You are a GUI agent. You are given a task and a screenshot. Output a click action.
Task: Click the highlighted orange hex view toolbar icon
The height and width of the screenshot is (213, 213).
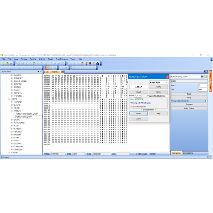47,68
